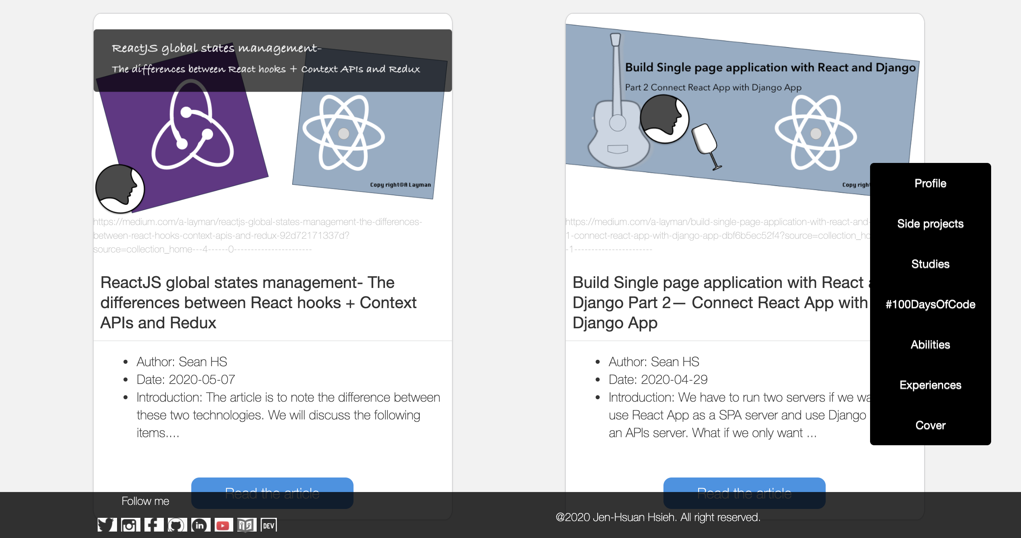Open the Instagram icon in footer
The width and height of the screenshot is (1021, 538).
[x=130, y=525]
